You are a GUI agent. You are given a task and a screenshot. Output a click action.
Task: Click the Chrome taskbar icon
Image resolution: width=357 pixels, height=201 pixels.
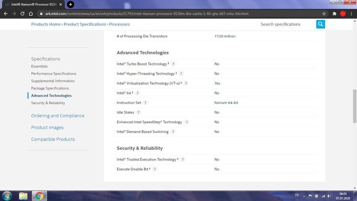pyautogui.click(x=39, y=196)
